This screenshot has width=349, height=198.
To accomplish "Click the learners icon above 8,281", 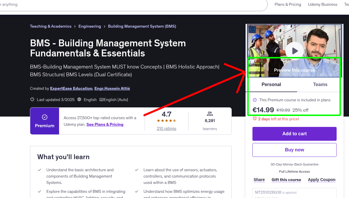I will coord(210,113).
